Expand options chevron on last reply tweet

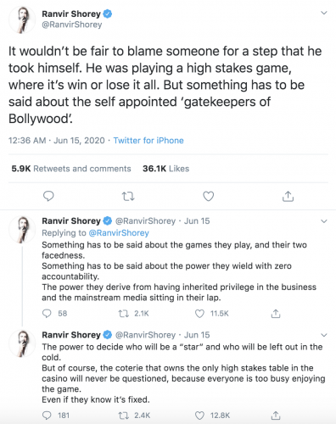point(324,335)
